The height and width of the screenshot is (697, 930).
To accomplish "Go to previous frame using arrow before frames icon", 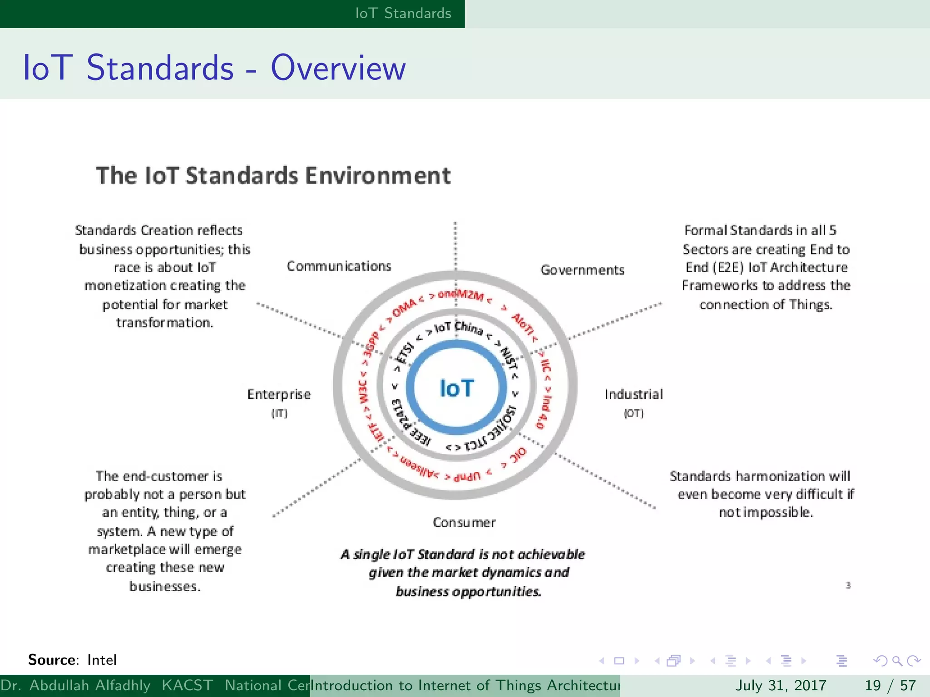I will click(x=657, y=661).
